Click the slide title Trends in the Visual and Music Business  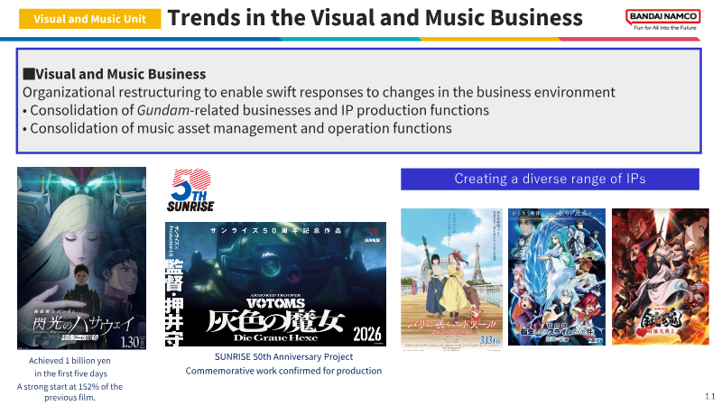click(x=375, y=18)
